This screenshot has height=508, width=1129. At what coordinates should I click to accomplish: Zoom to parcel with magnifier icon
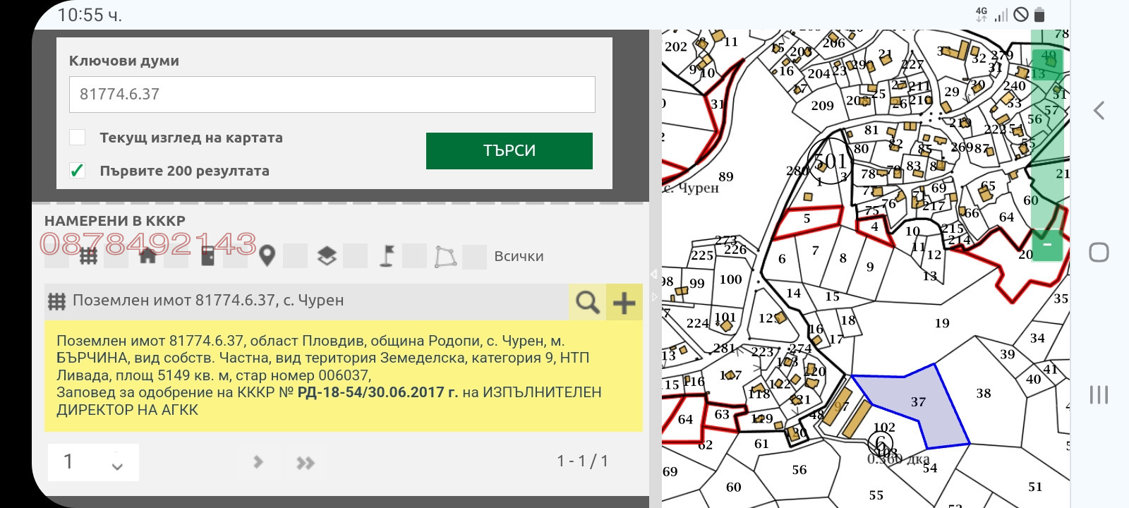pos(587,302)
